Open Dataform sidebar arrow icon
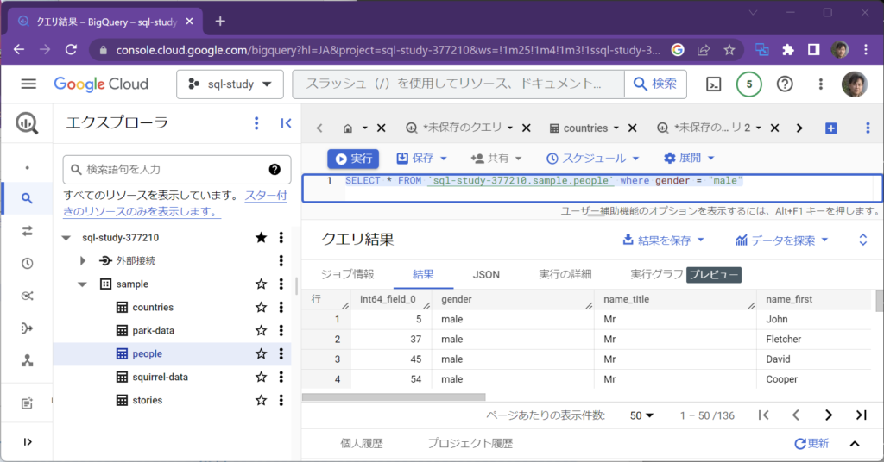Viewport: 884px width, 462px height. tap(27, 328)
